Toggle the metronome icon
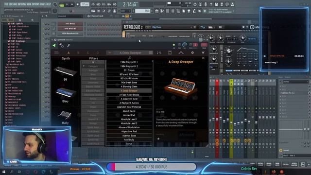 tap(93, 4)
